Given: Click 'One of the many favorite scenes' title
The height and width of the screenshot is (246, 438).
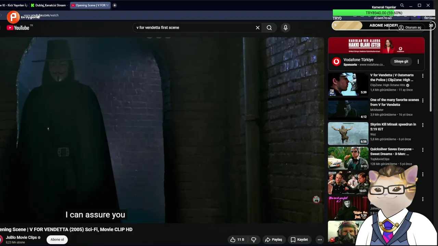Looking at the screenshot, I should coord(395,102).
